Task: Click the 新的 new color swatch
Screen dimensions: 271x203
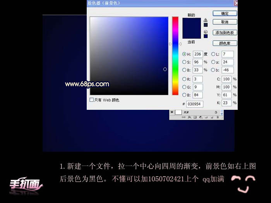Action: tap(192, 23)
